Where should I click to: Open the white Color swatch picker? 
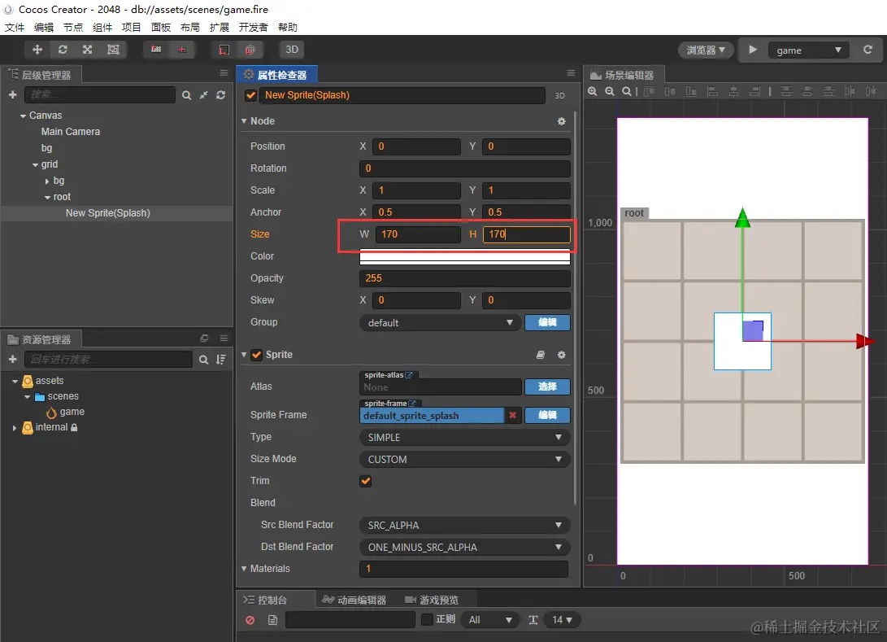464,256
